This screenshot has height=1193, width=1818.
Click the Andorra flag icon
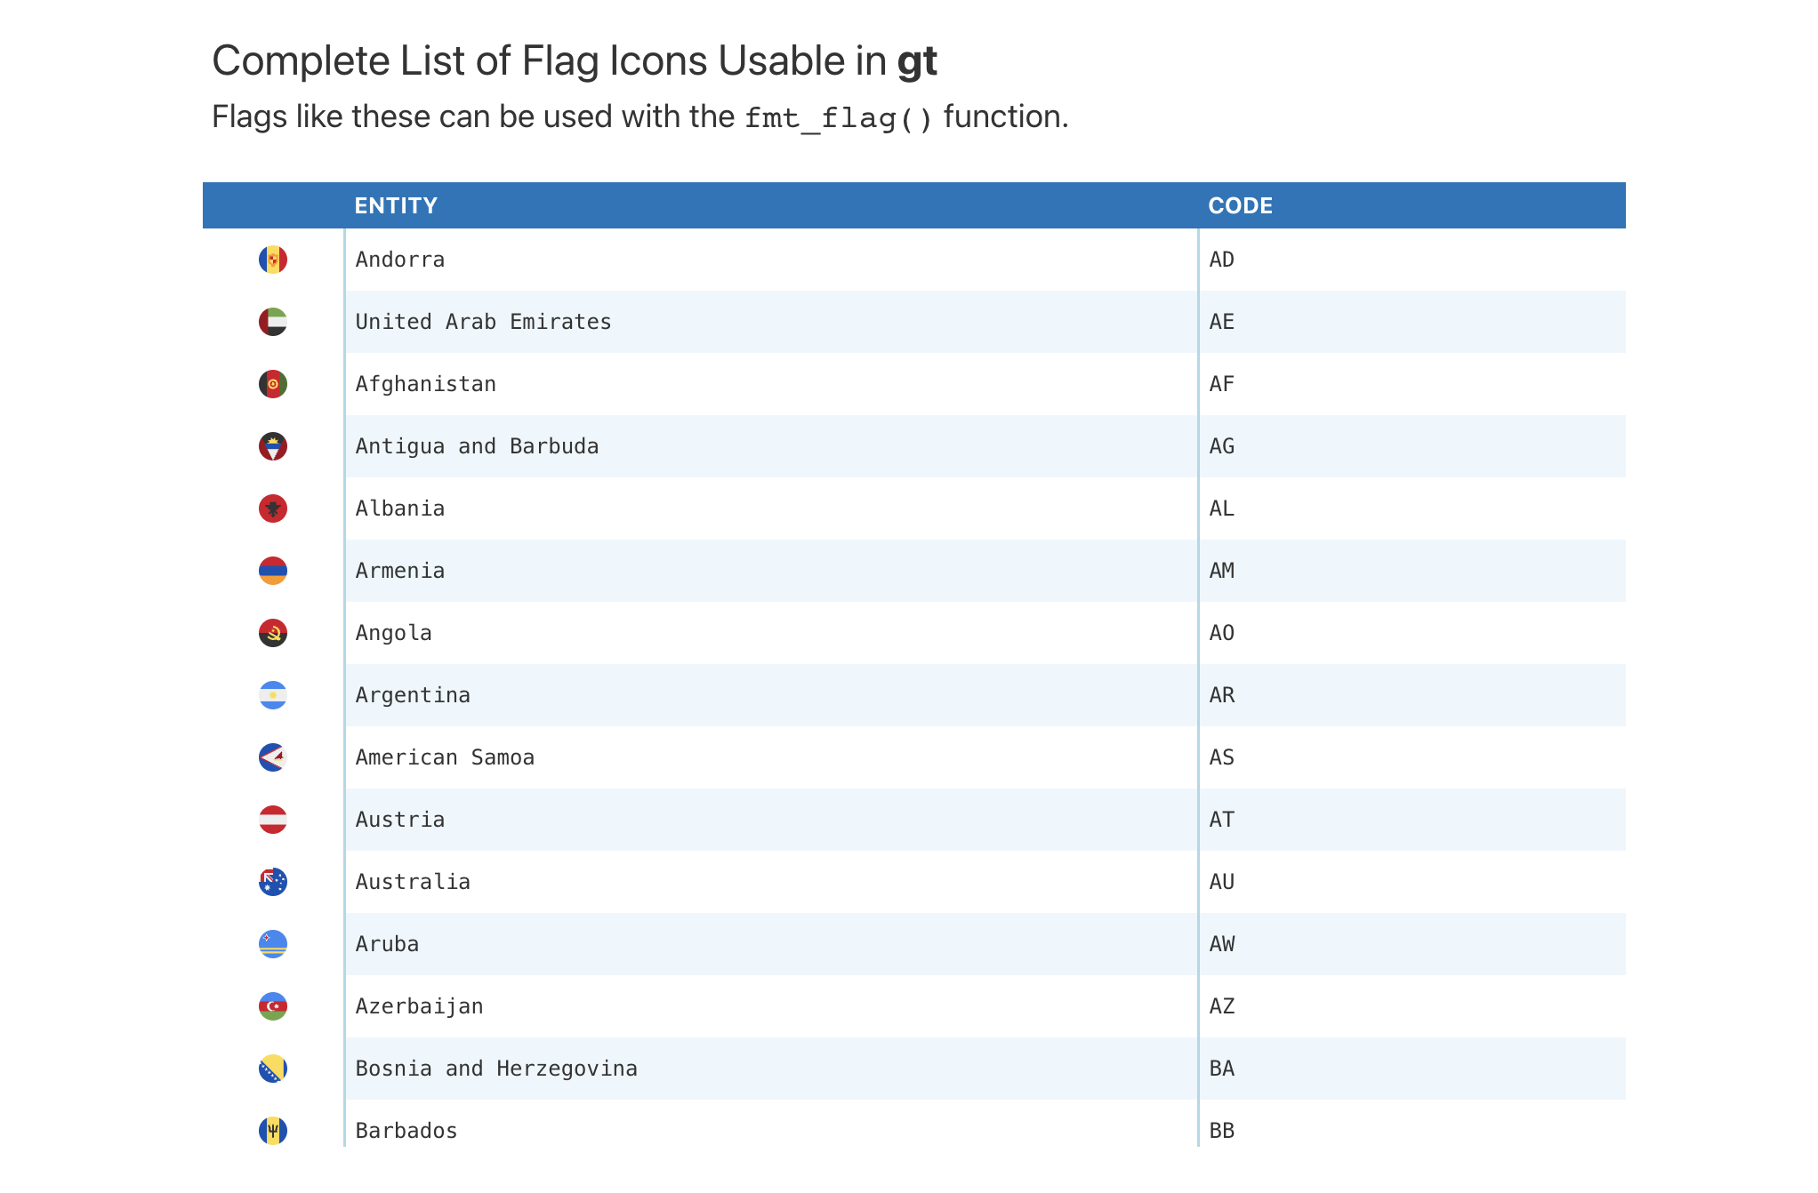pos(273,260)
